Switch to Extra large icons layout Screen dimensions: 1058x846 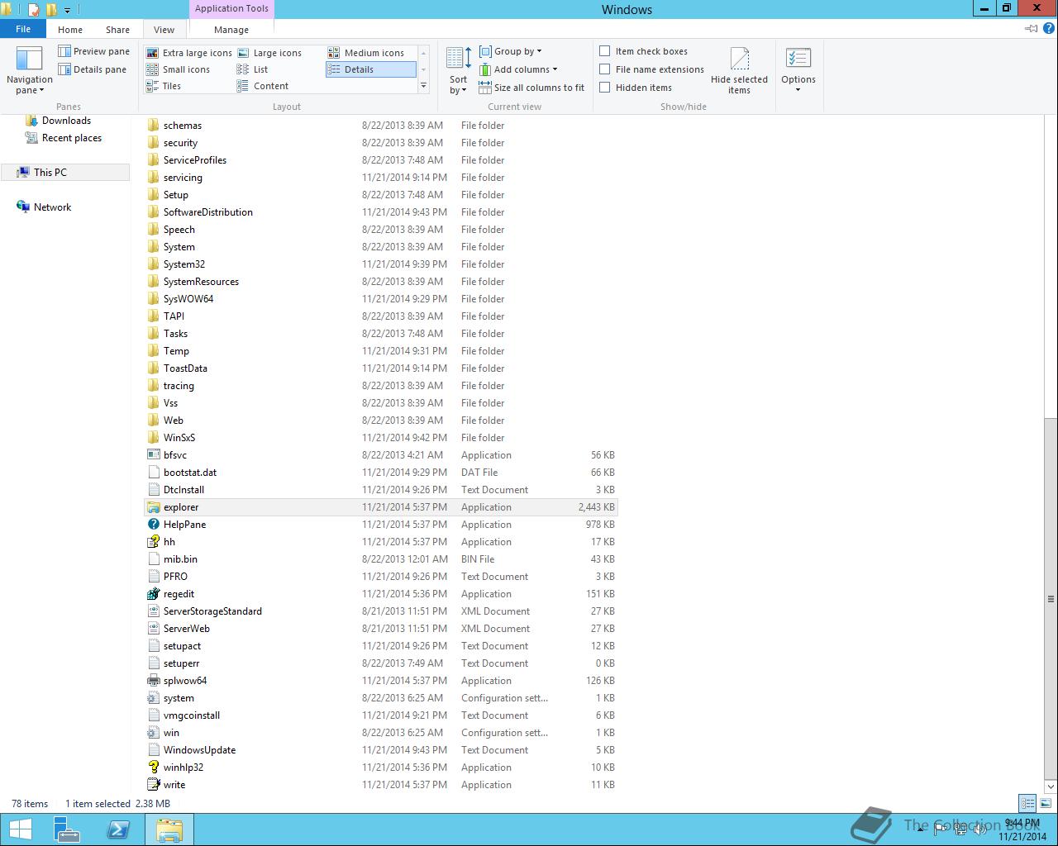pos(189,53)
